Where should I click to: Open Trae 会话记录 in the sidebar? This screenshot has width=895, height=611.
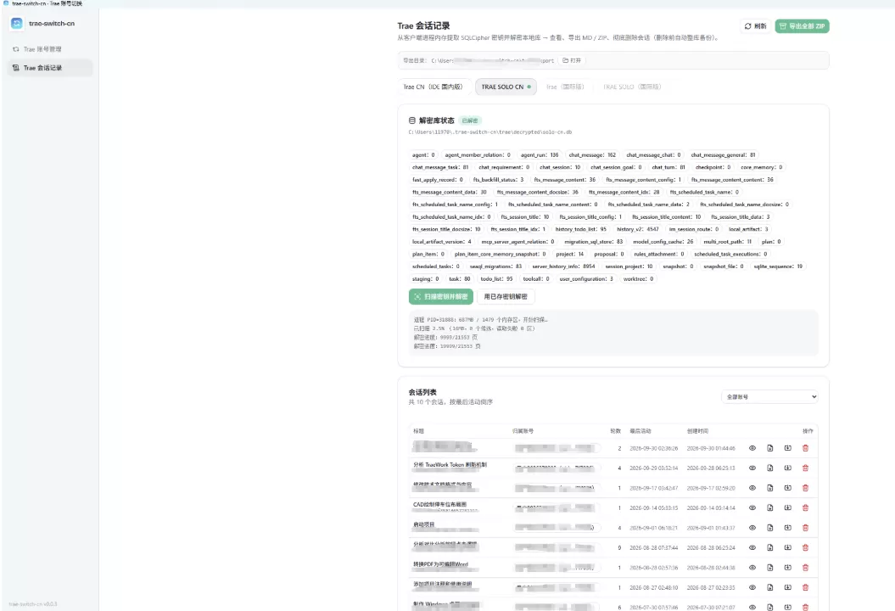pos(50,68)
